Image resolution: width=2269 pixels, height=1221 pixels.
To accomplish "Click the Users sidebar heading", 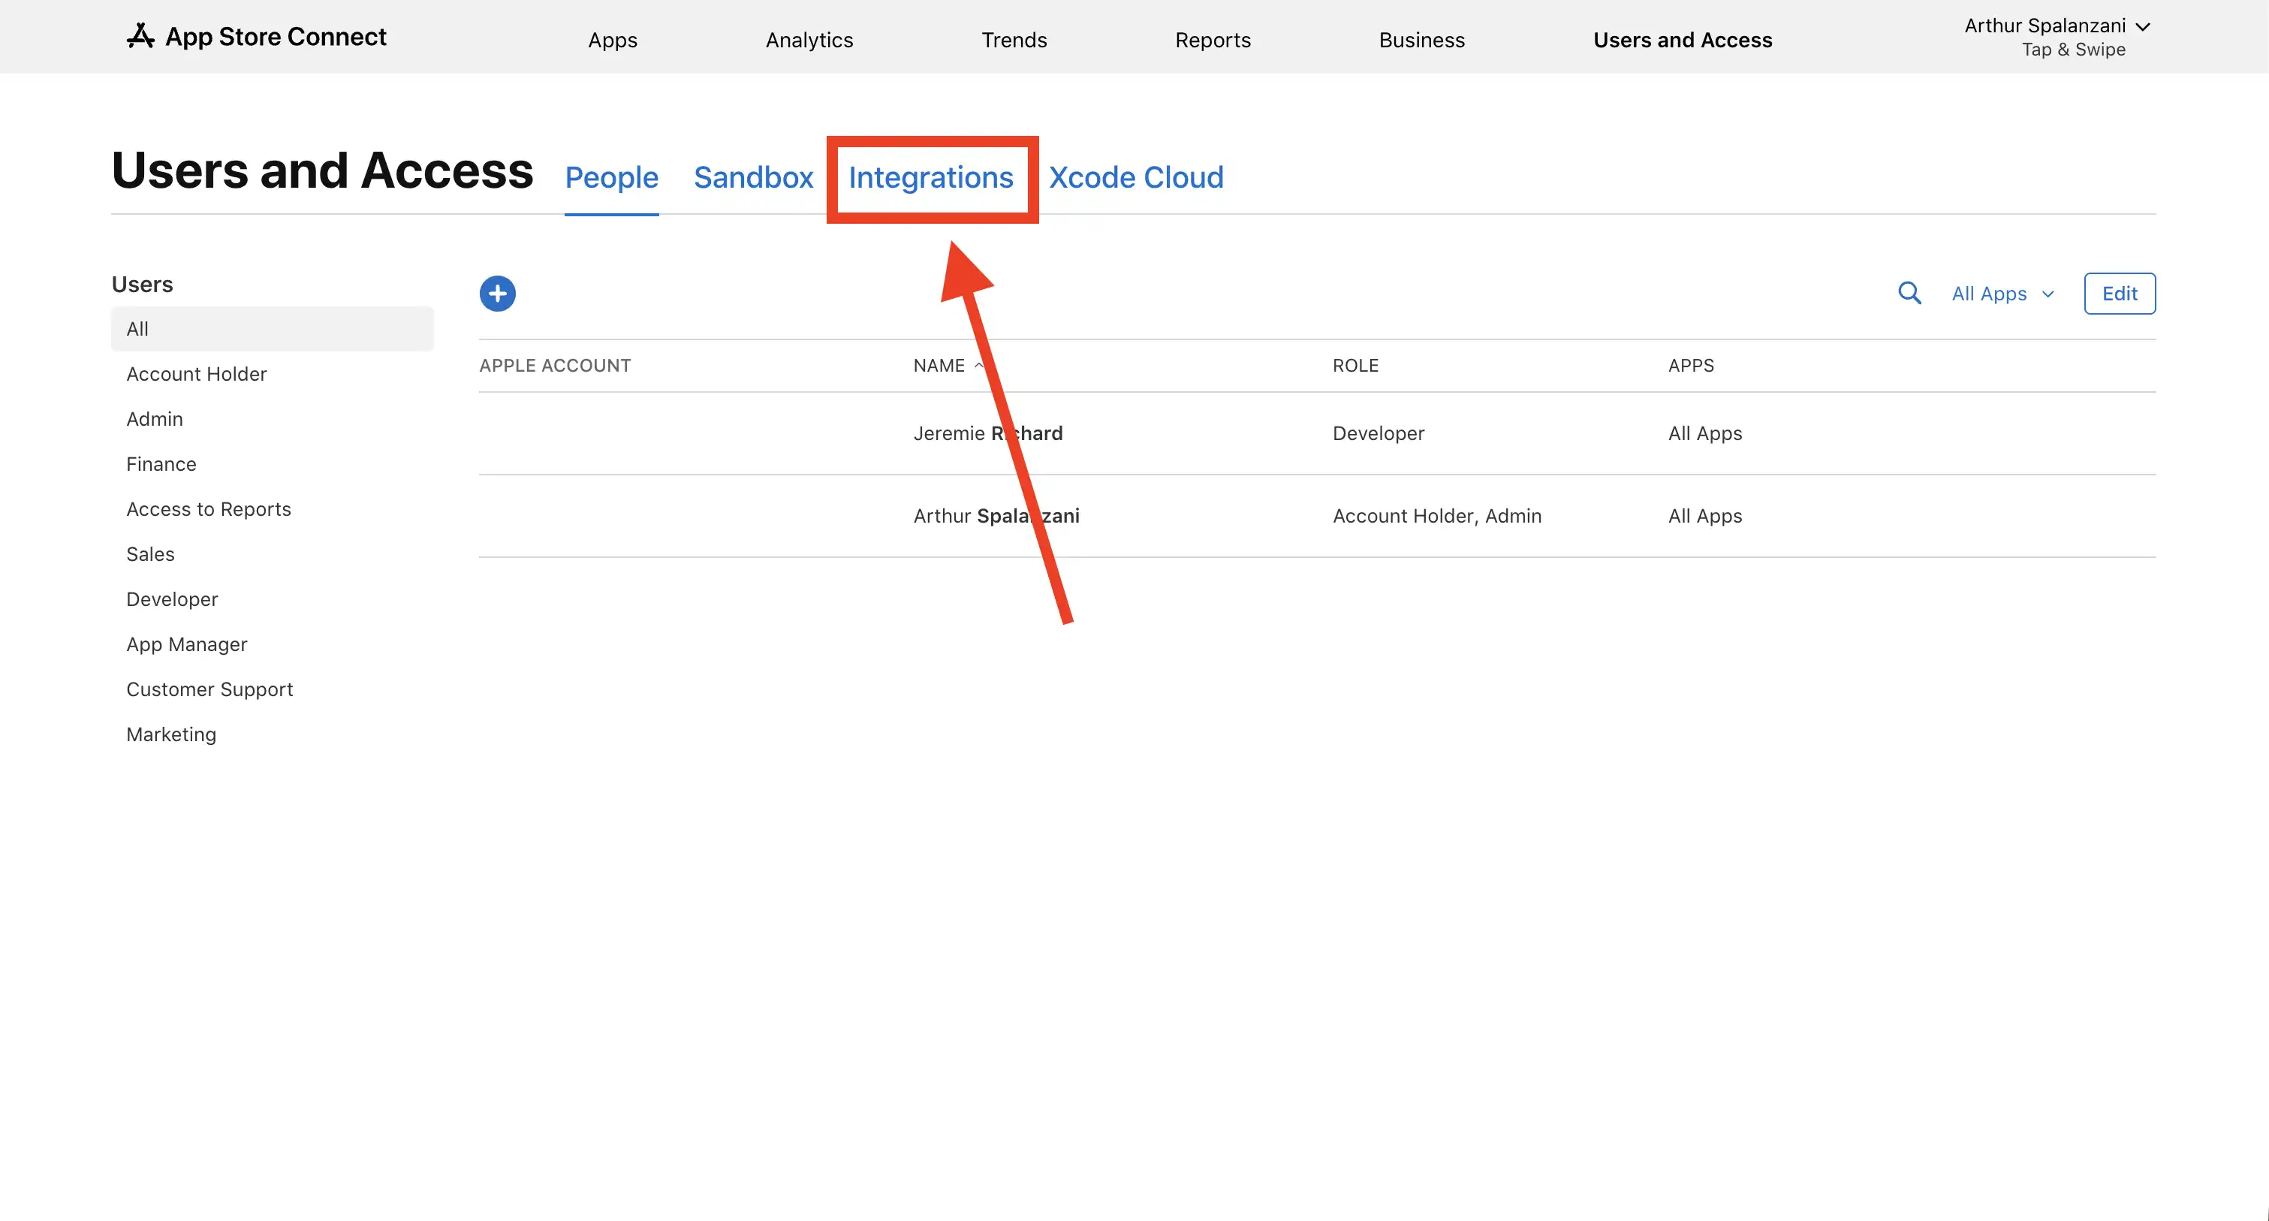I will 142,284.
